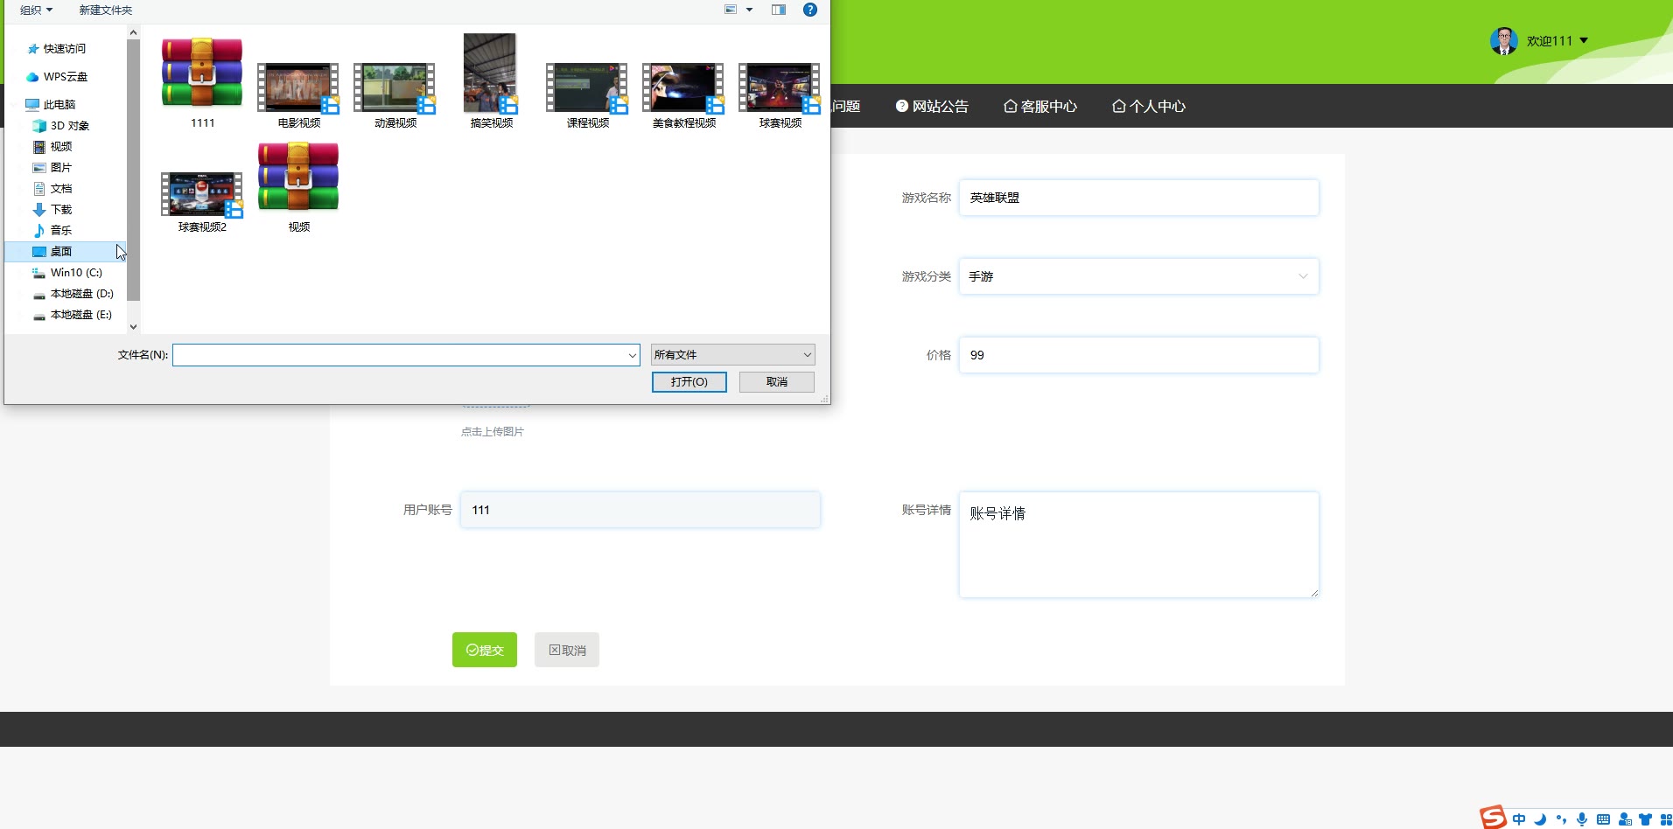Screen dimensions: 1673x829
Task: Expand the view options arrow
Action: tap(749, 10)
